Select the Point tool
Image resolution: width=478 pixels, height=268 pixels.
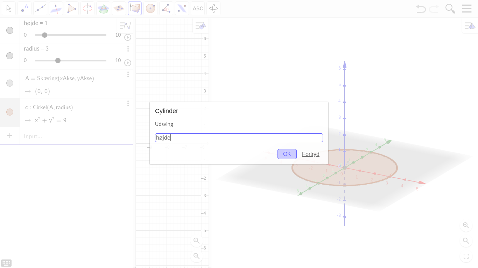[24, 8]
